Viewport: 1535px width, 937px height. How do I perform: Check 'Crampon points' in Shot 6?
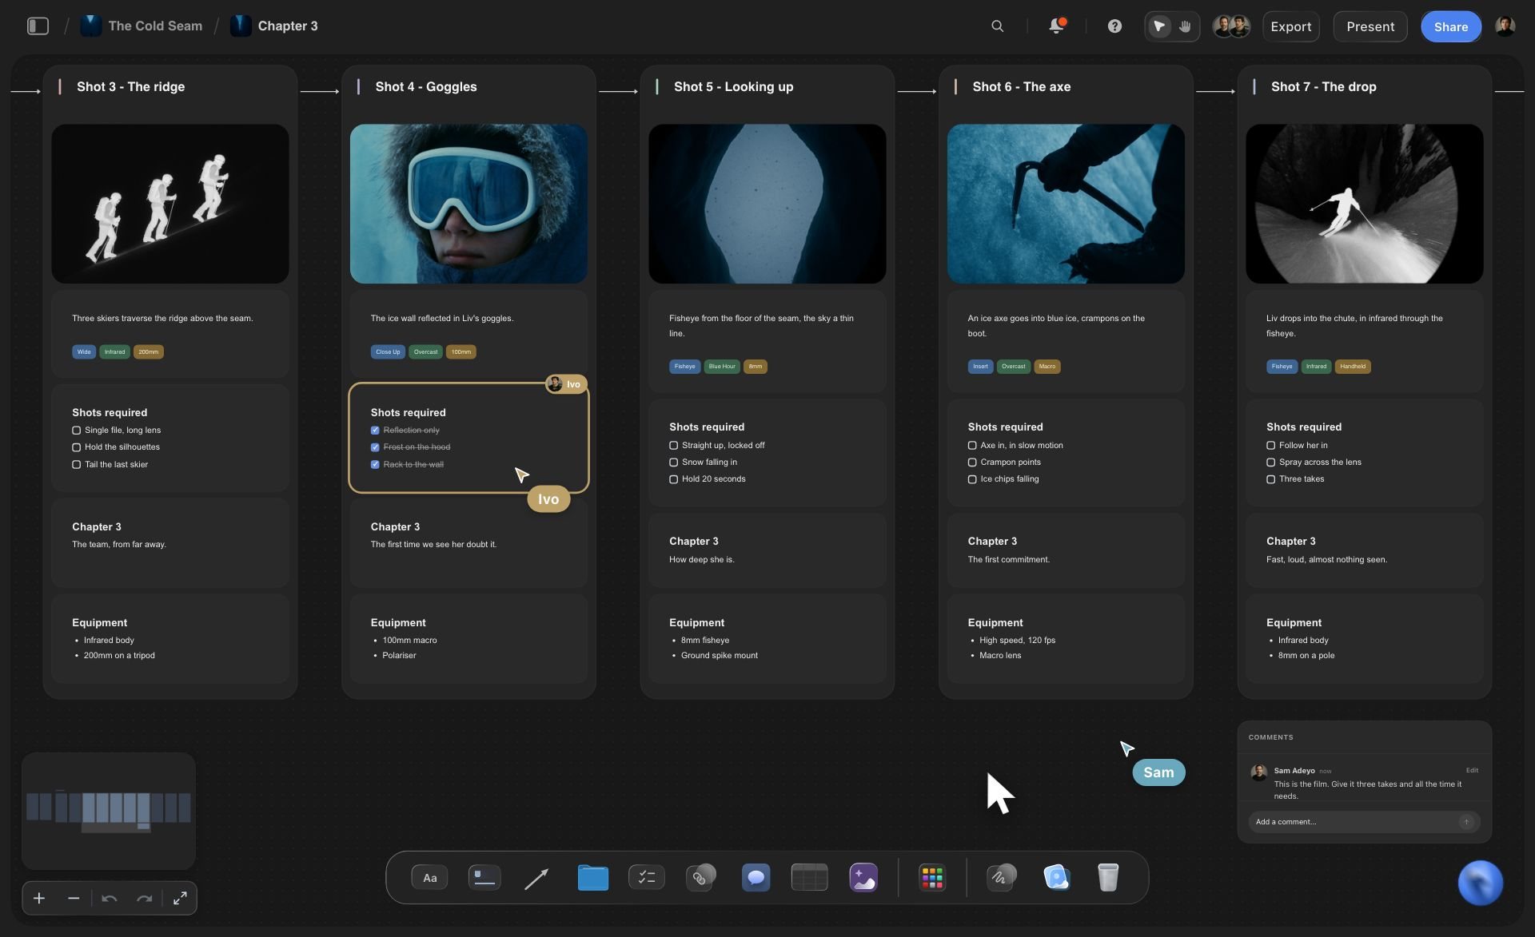pos(972,463)
